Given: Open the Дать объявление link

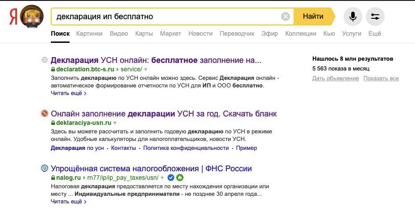Looking at the screenshot, I should [x=335, y=79].
